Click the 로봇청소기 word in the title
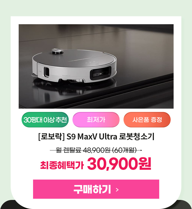 (137, 137)
